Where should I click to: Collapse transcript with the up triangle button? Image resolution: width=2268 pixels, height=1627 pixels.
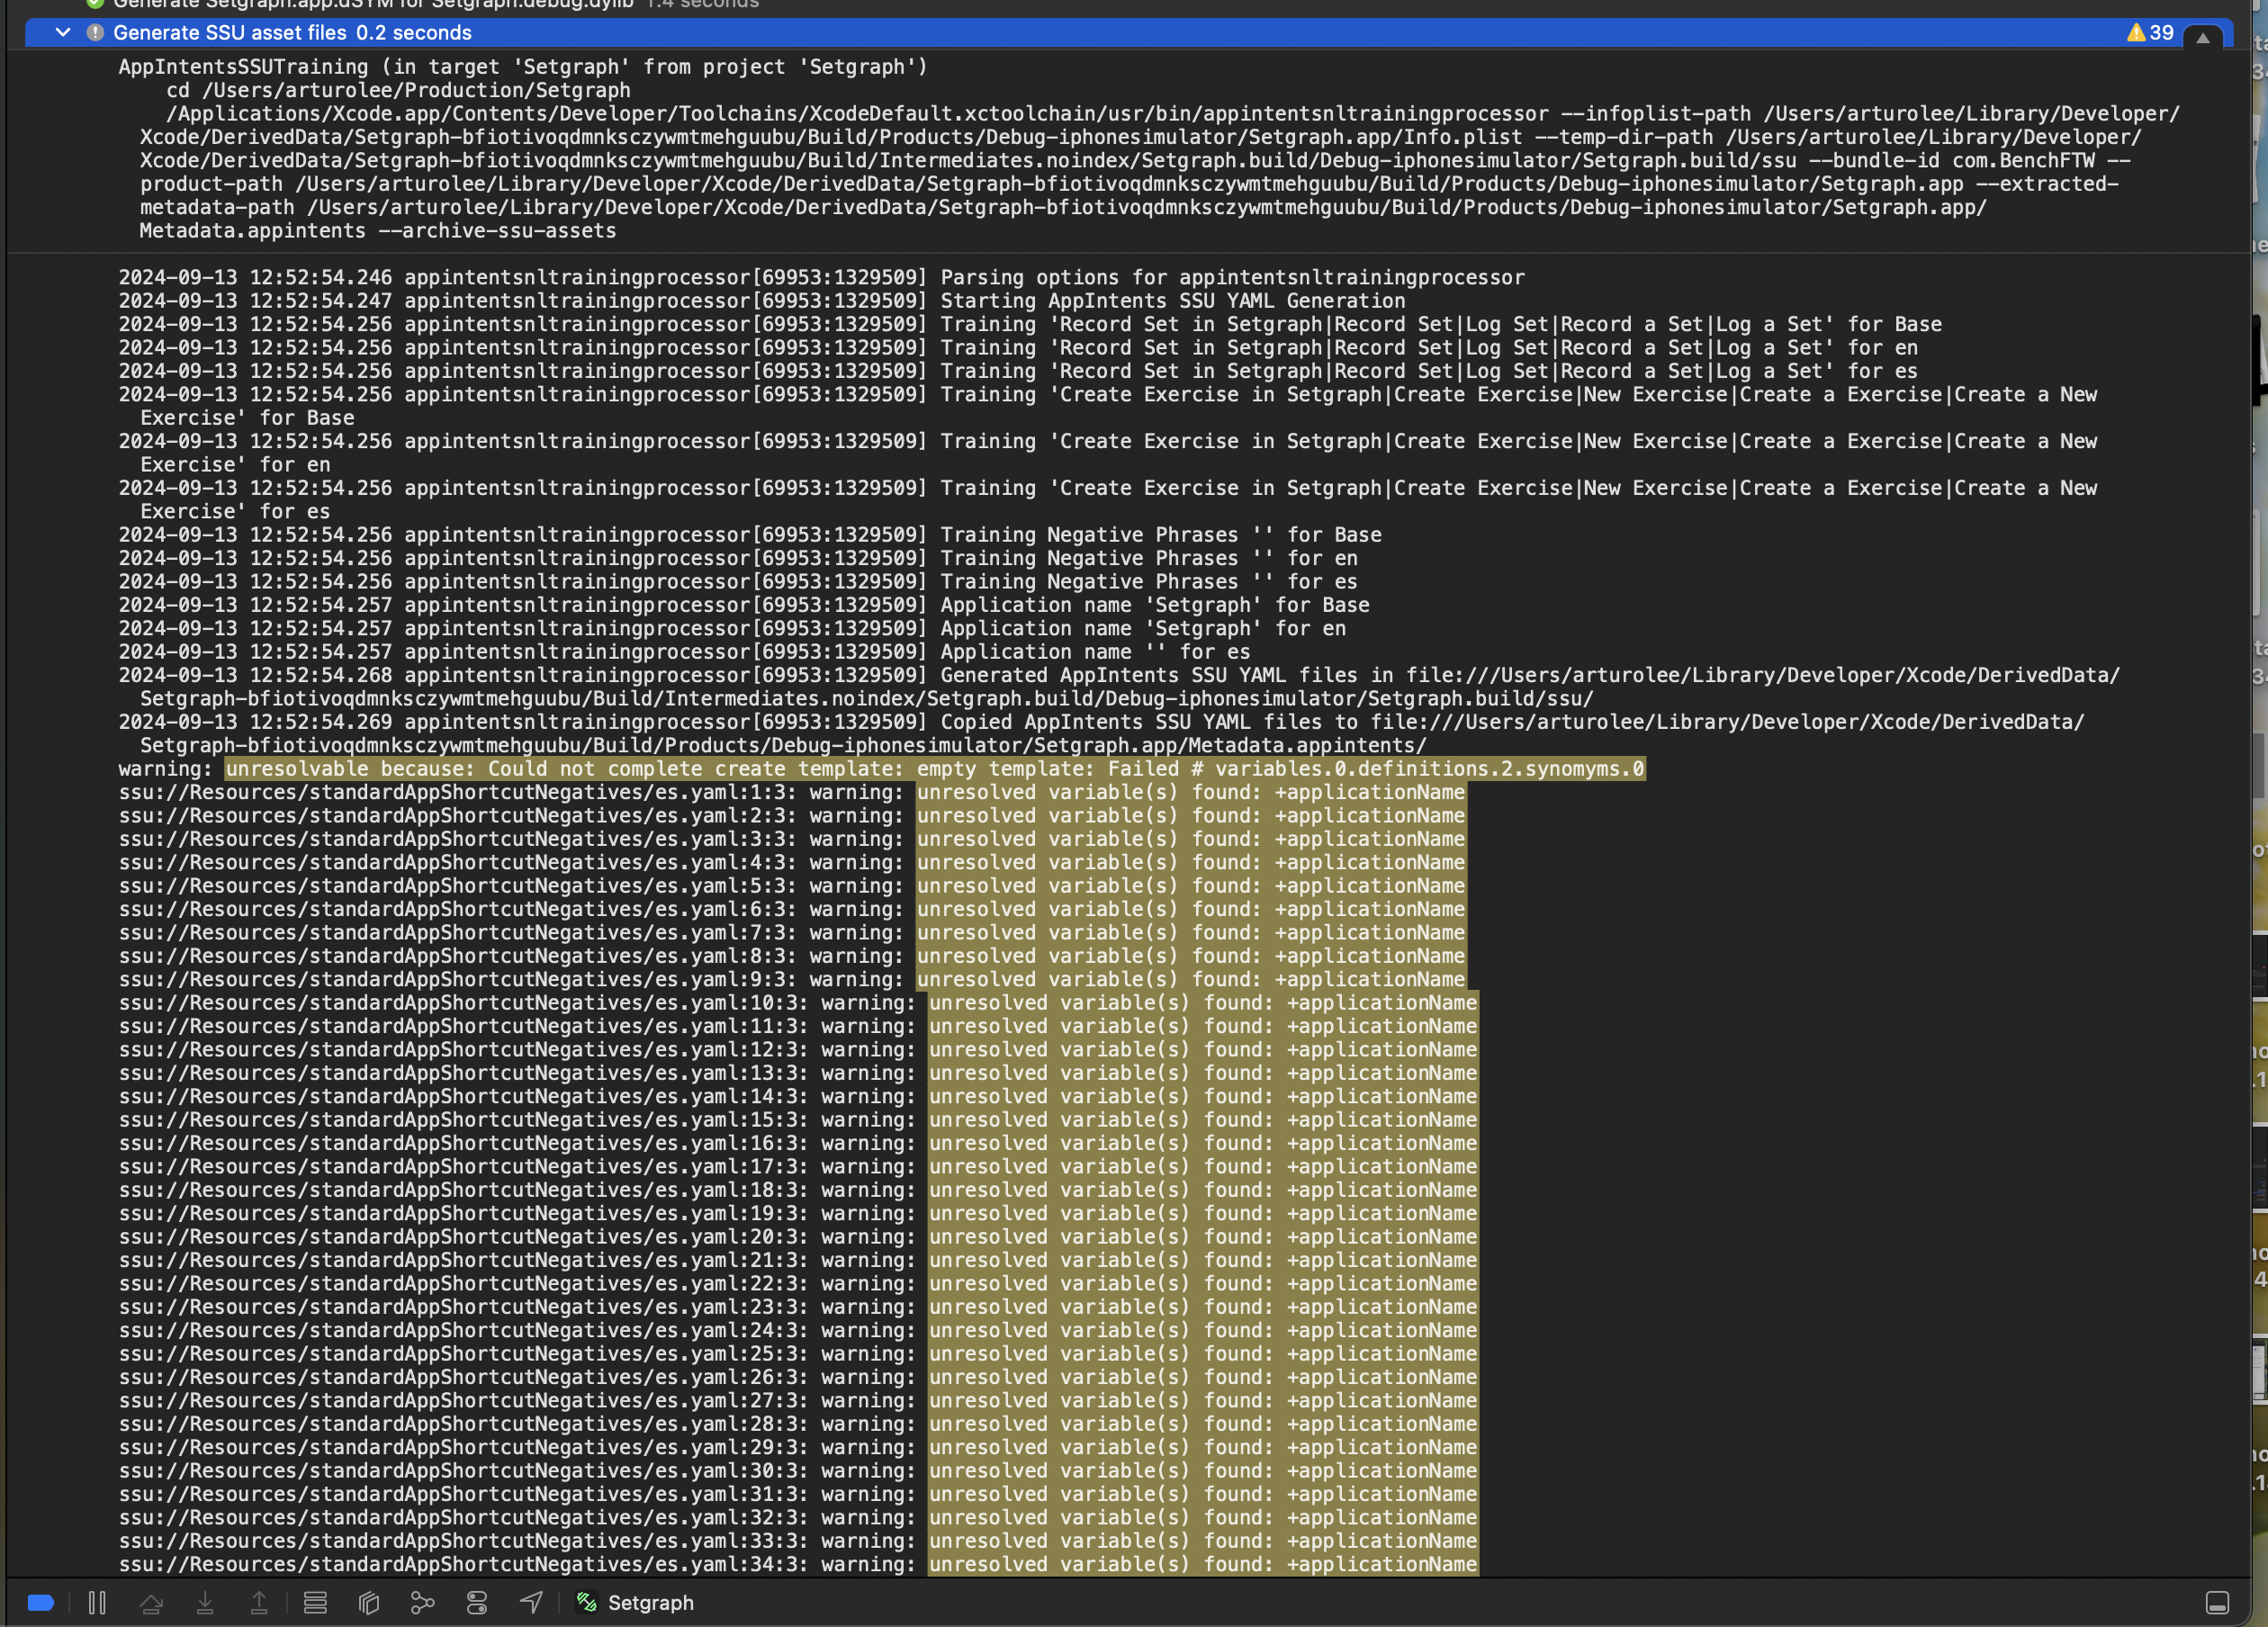coord(2202,37)
